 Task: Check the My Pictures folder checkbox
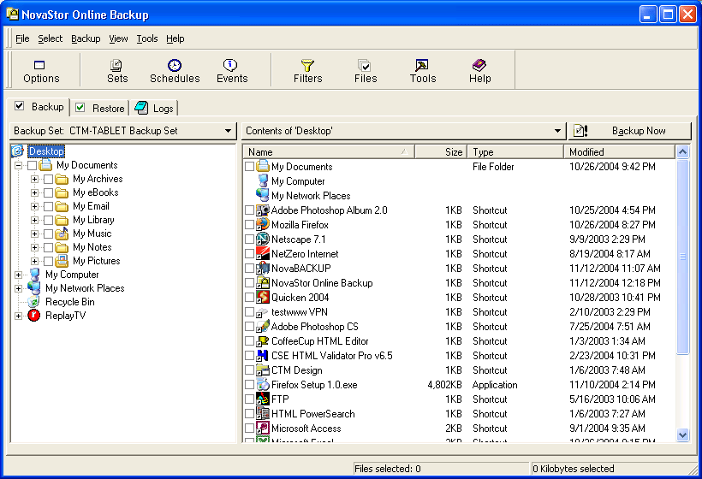(48, 261)
